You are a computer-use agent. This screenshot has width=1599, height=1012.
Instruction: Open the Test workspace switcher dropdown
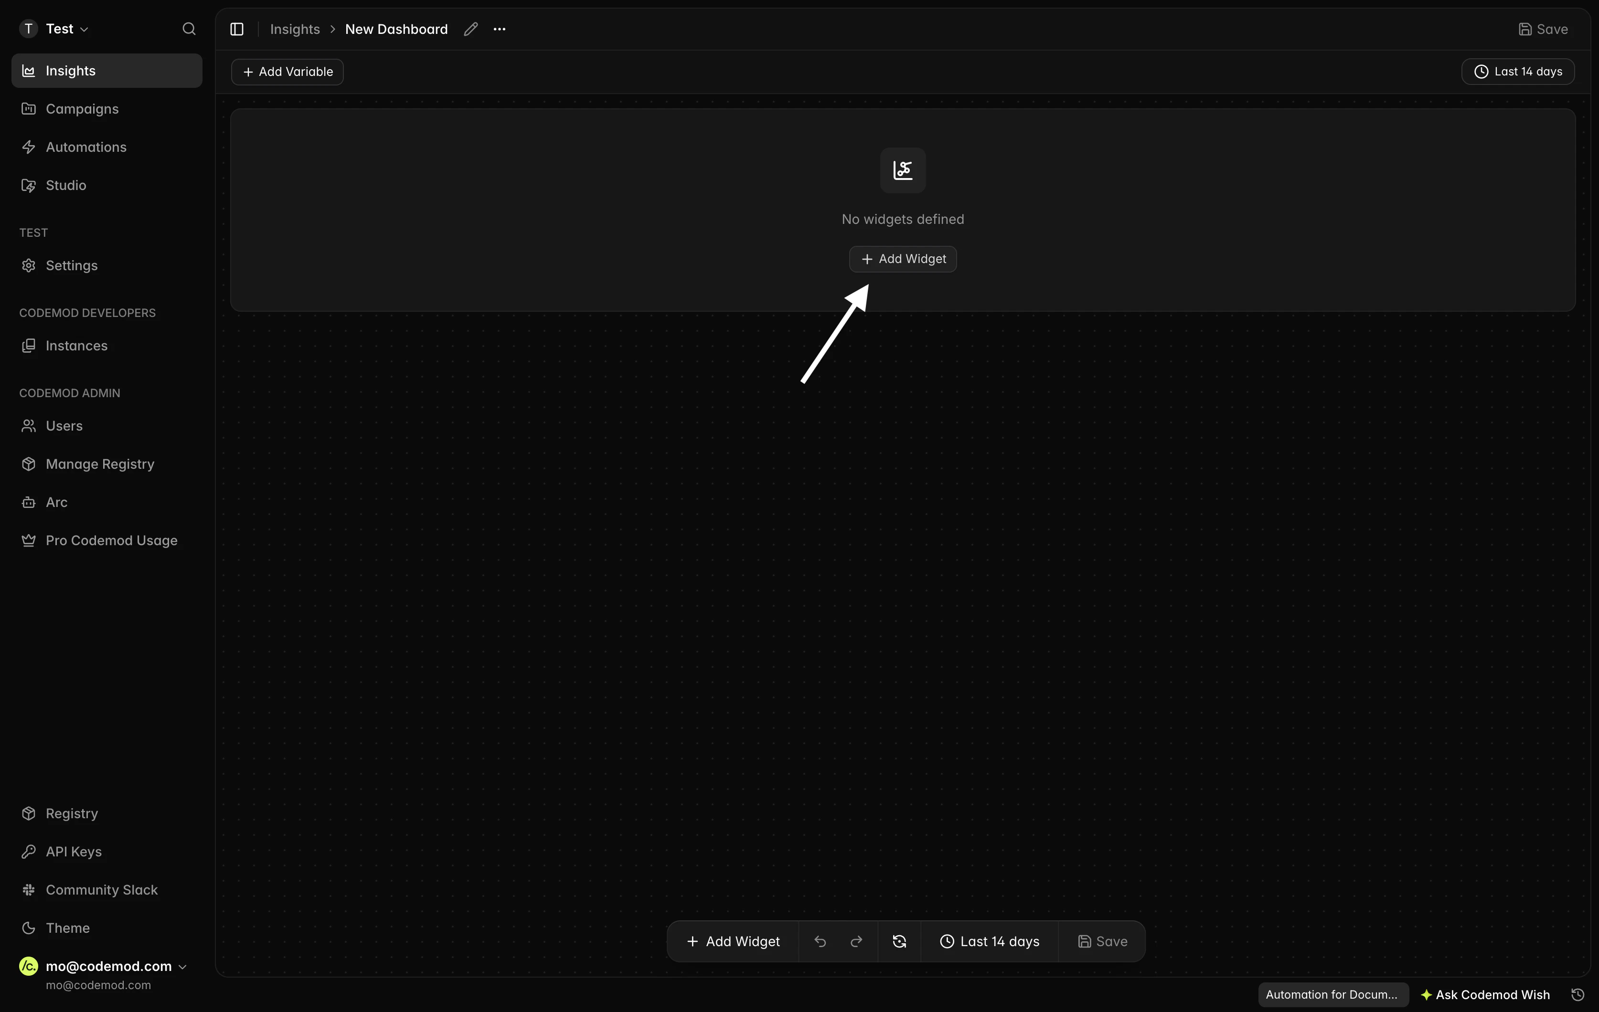54,29
